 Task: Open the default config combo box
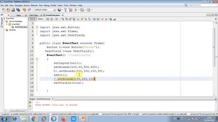tap(45, 10)
